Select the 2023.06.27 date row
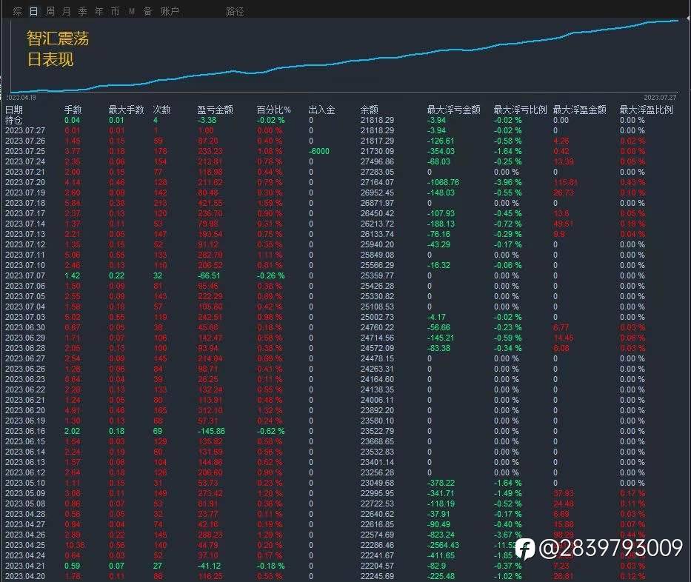691x582 pixels. pyautogui.click(x=25, y=358)
